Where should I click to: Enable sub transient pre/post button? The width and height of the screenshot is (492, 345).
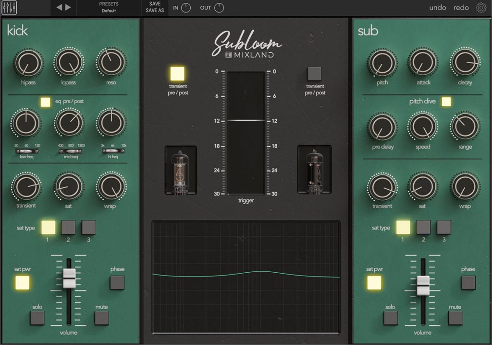point(314,74)
